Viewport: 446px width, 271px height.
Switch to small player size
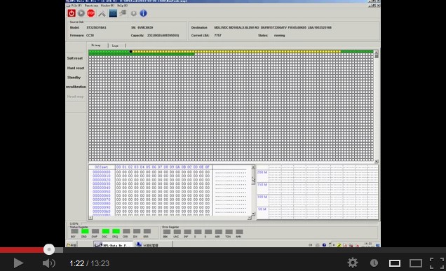coord(395,263)
